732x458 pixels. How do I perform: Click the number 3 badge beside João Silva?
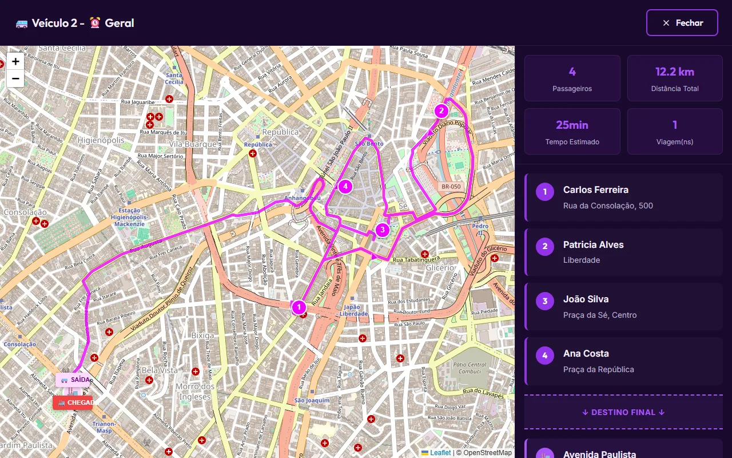pos(545,301)
